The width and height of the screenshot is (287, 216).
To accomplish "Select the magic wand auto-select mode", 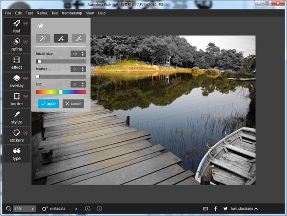I will click(x=43, y=38).
